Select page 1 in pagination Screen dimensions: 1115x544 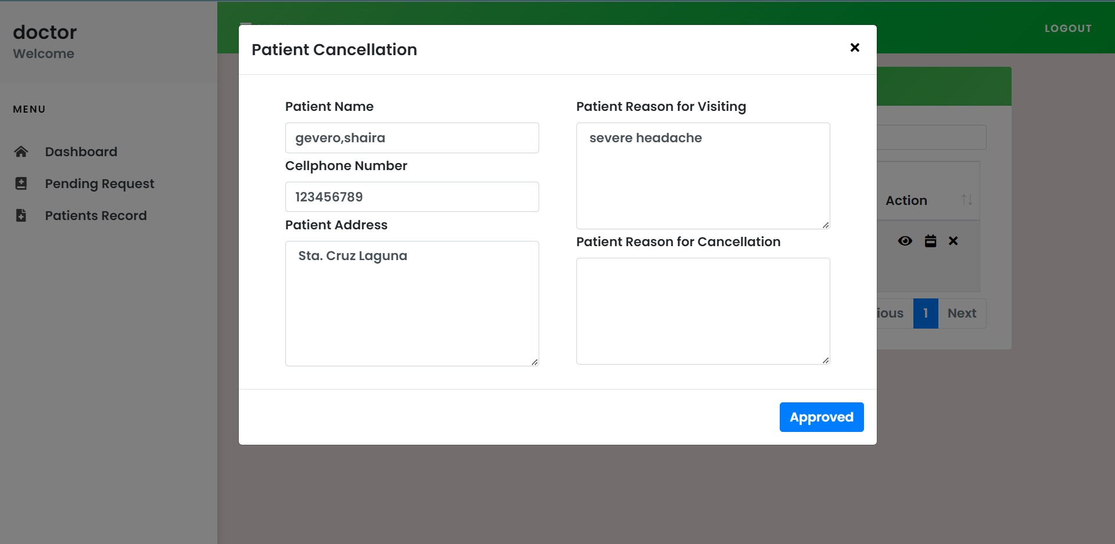(x=925, y=314)
